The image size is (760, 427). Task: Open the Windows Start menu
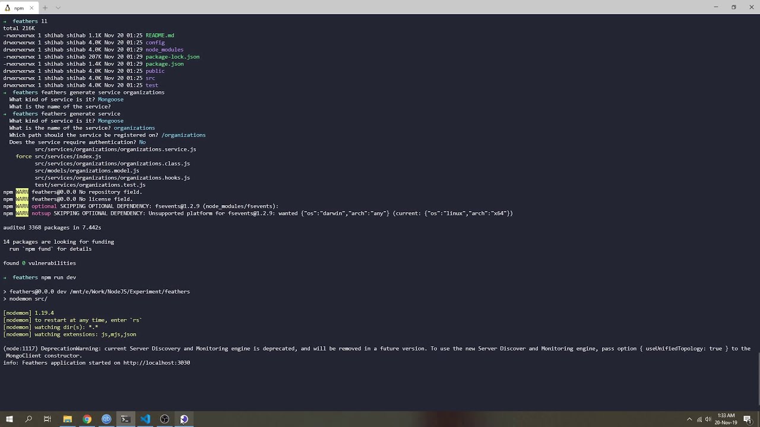click(x=9, y=419)
